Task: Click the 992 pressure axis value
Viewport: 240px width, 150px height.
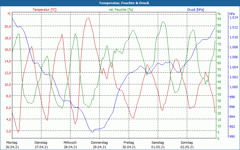Action: 232,127
